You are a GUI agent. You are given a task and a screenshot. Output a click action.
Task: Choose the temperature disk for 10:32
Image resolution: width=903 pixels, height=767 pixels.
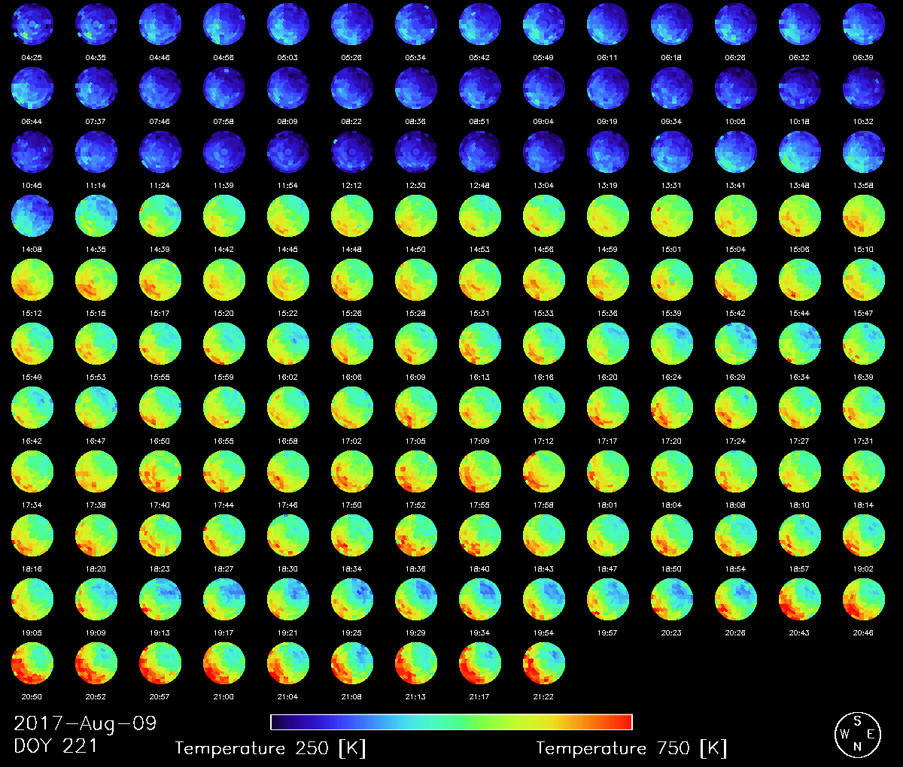coord(864,88)
